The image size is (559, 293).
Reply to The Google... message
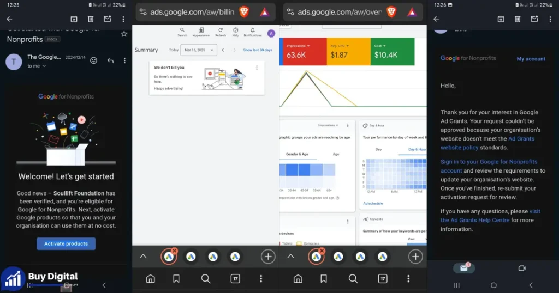tap(110, 60)
